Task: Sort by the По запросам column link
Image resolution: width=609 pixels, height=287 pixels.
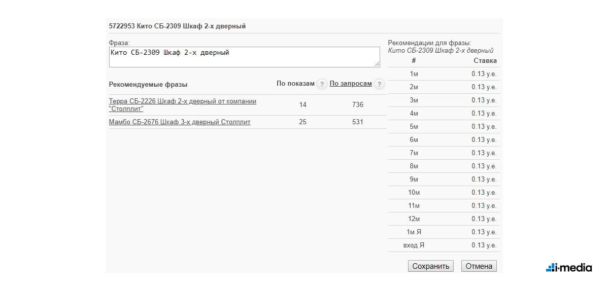Action: point(351,84)
